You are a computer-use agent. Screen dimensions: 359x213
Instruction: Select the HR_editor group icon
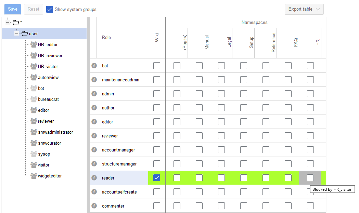(x=34, y=44)
